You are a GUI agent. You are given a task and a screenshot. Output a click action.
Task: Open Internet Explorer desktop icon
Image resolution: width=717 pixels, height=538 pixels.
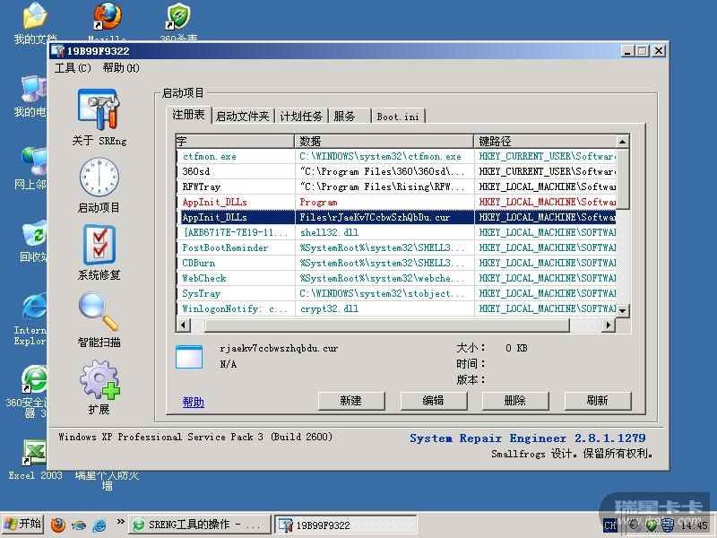point(35,307)
